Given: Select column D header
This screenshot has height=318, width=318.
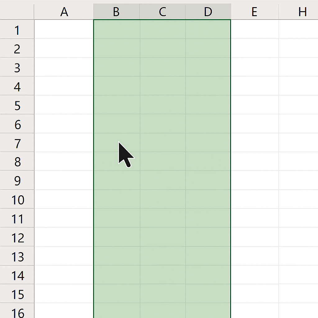Looking at the screenshot, I should click(x=208, y=11).
